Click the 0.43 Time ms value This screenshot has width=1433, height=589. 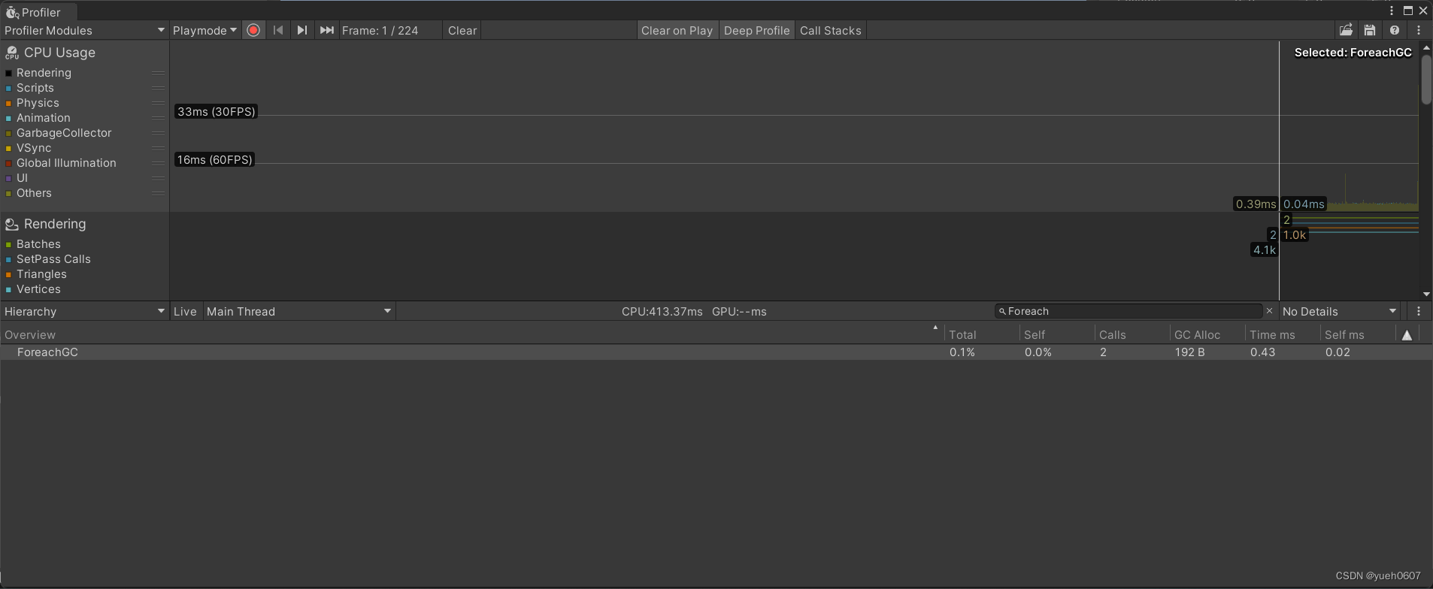pos(1262,352)
